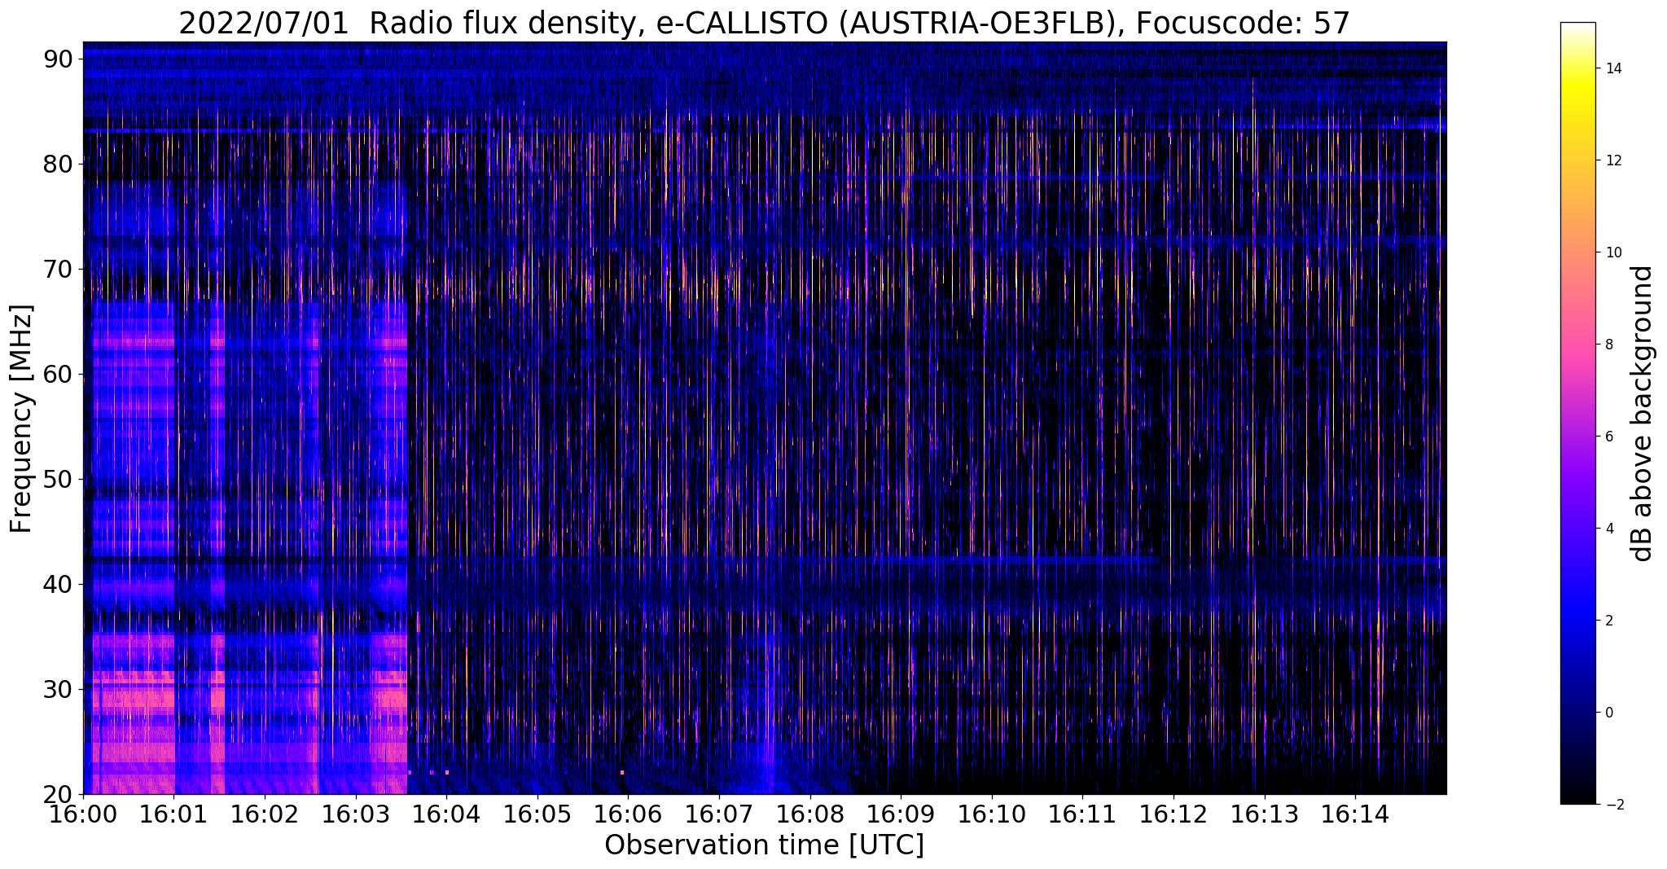Image resolution: width=1667 pixels, height=869 pixels.
Task: Click the colorbar tick value 4
Action: point(1608,529)
